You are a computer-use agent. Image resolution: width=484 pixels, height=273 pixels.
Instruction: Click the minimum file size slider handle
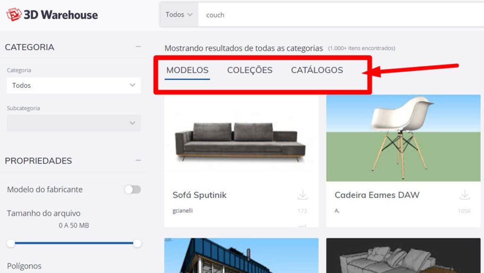(11, 243)
